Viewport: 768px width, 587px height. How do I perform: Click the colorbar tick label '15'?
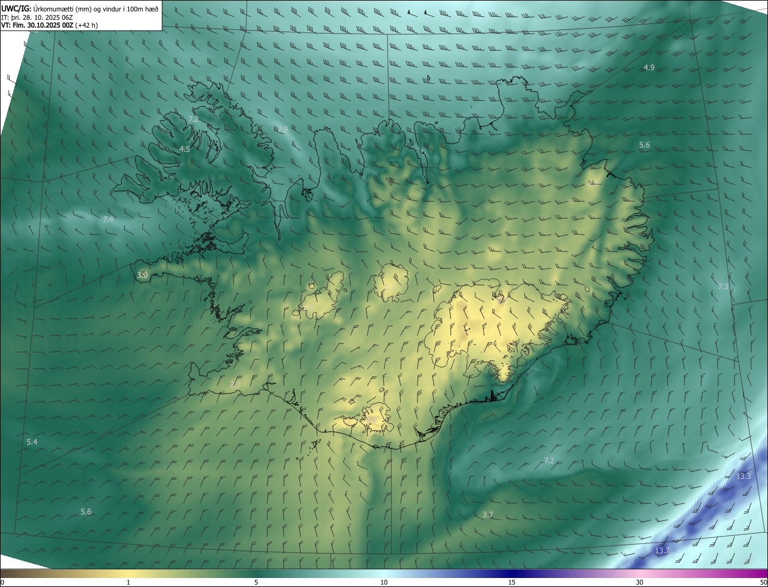tap(512, 582)
